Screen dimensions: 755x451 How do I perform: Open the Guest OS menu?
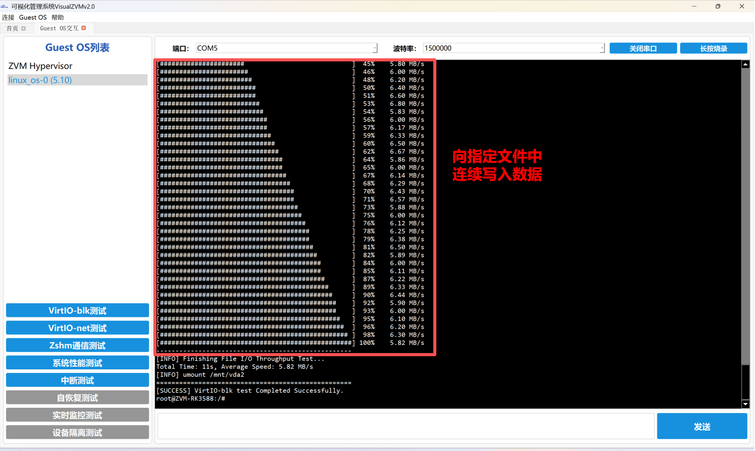point(33,17)
